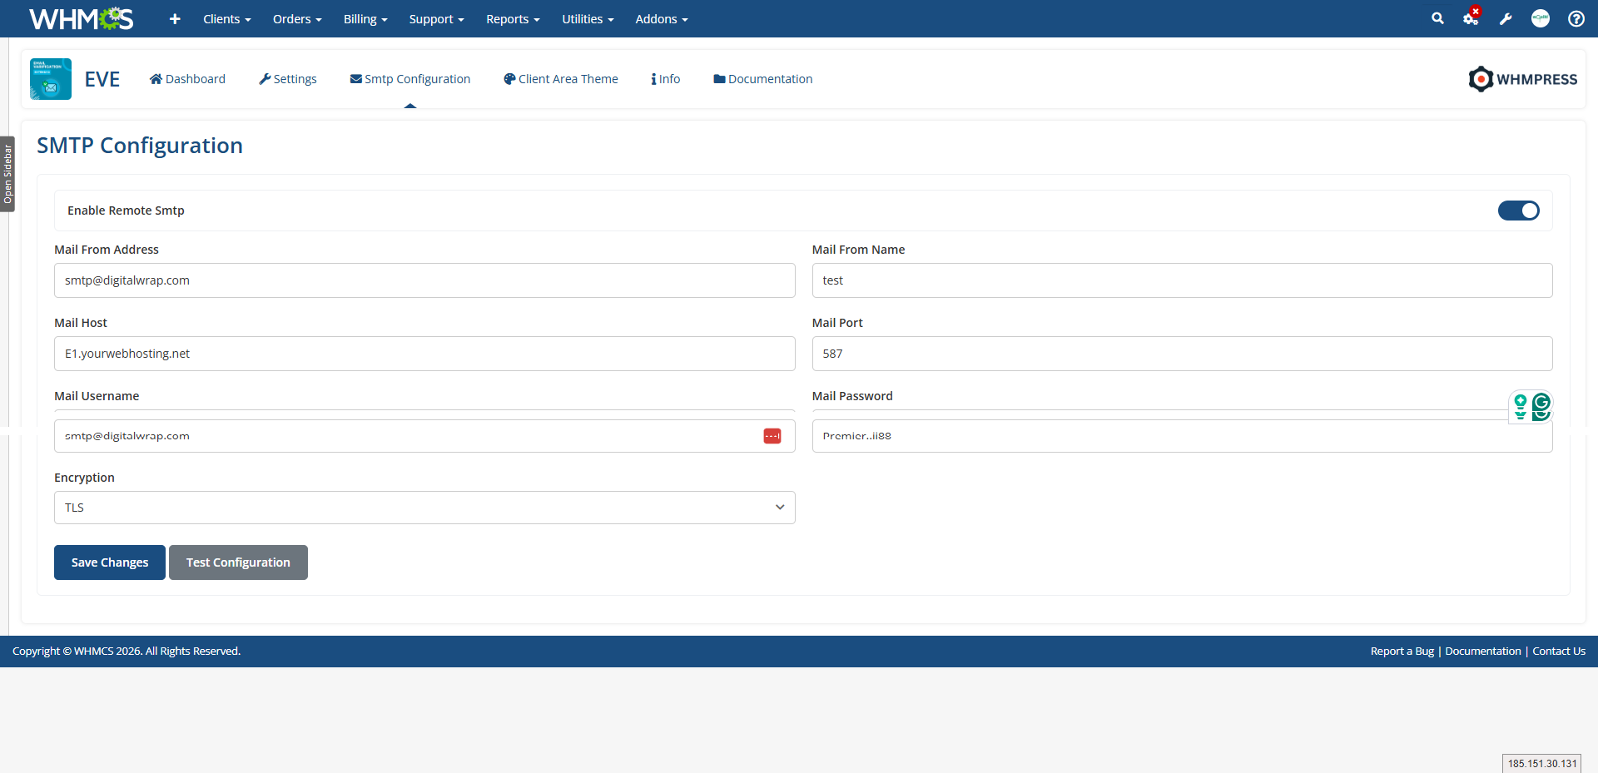Go to the EVE Dashboard tab
1598x773 pixels.
[x=187, y=79]
